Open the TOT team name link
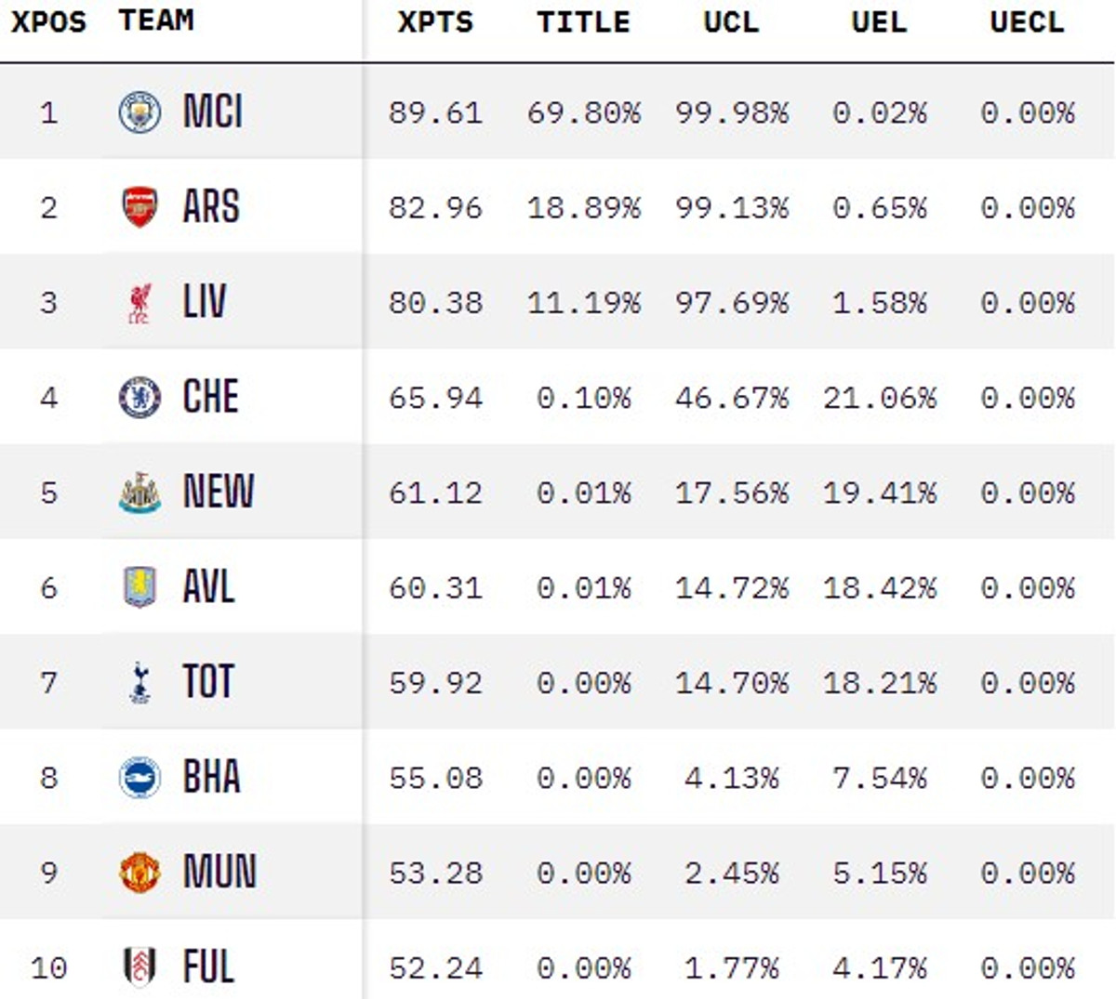The image size is (1116, 999). [208, 682]
